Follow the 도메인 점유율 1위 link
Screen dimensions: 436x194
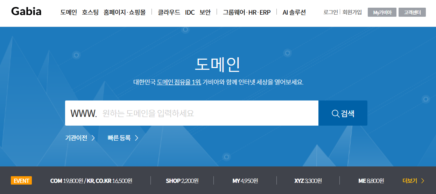178,82
